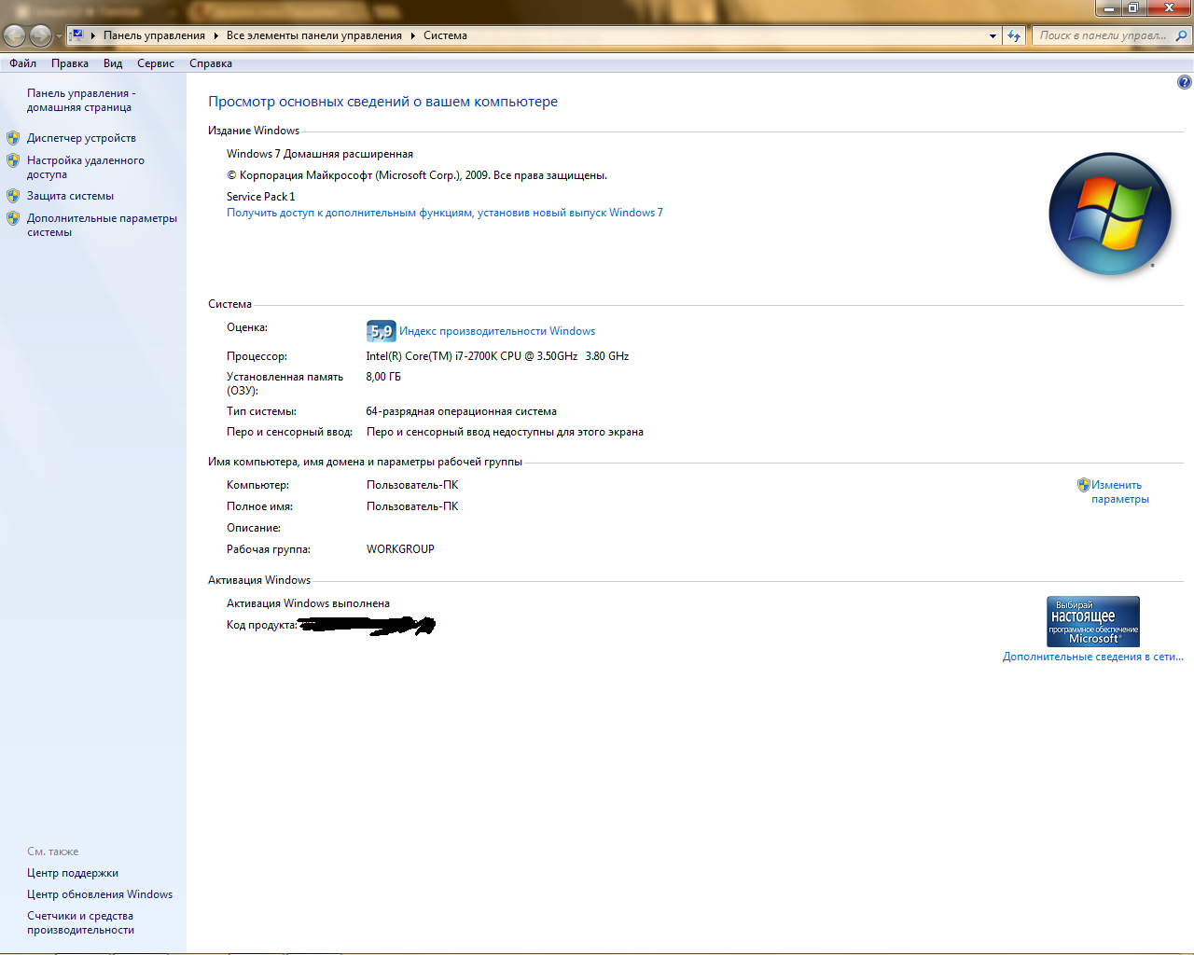The image size is (1194, 955).
Task: Click 'Пользователь-ПК' in the 'Компьютер:' row
Action: click(x=412, y=485)
